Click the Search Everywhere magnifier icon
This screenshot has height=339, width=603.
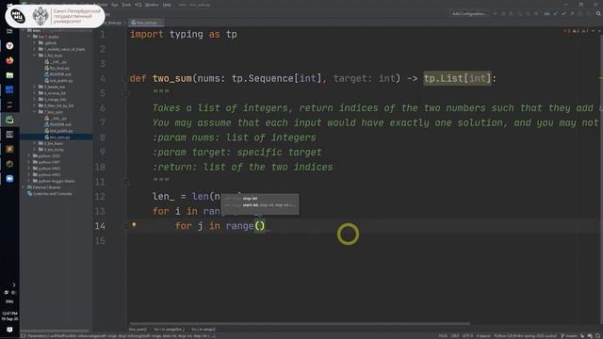598,13
